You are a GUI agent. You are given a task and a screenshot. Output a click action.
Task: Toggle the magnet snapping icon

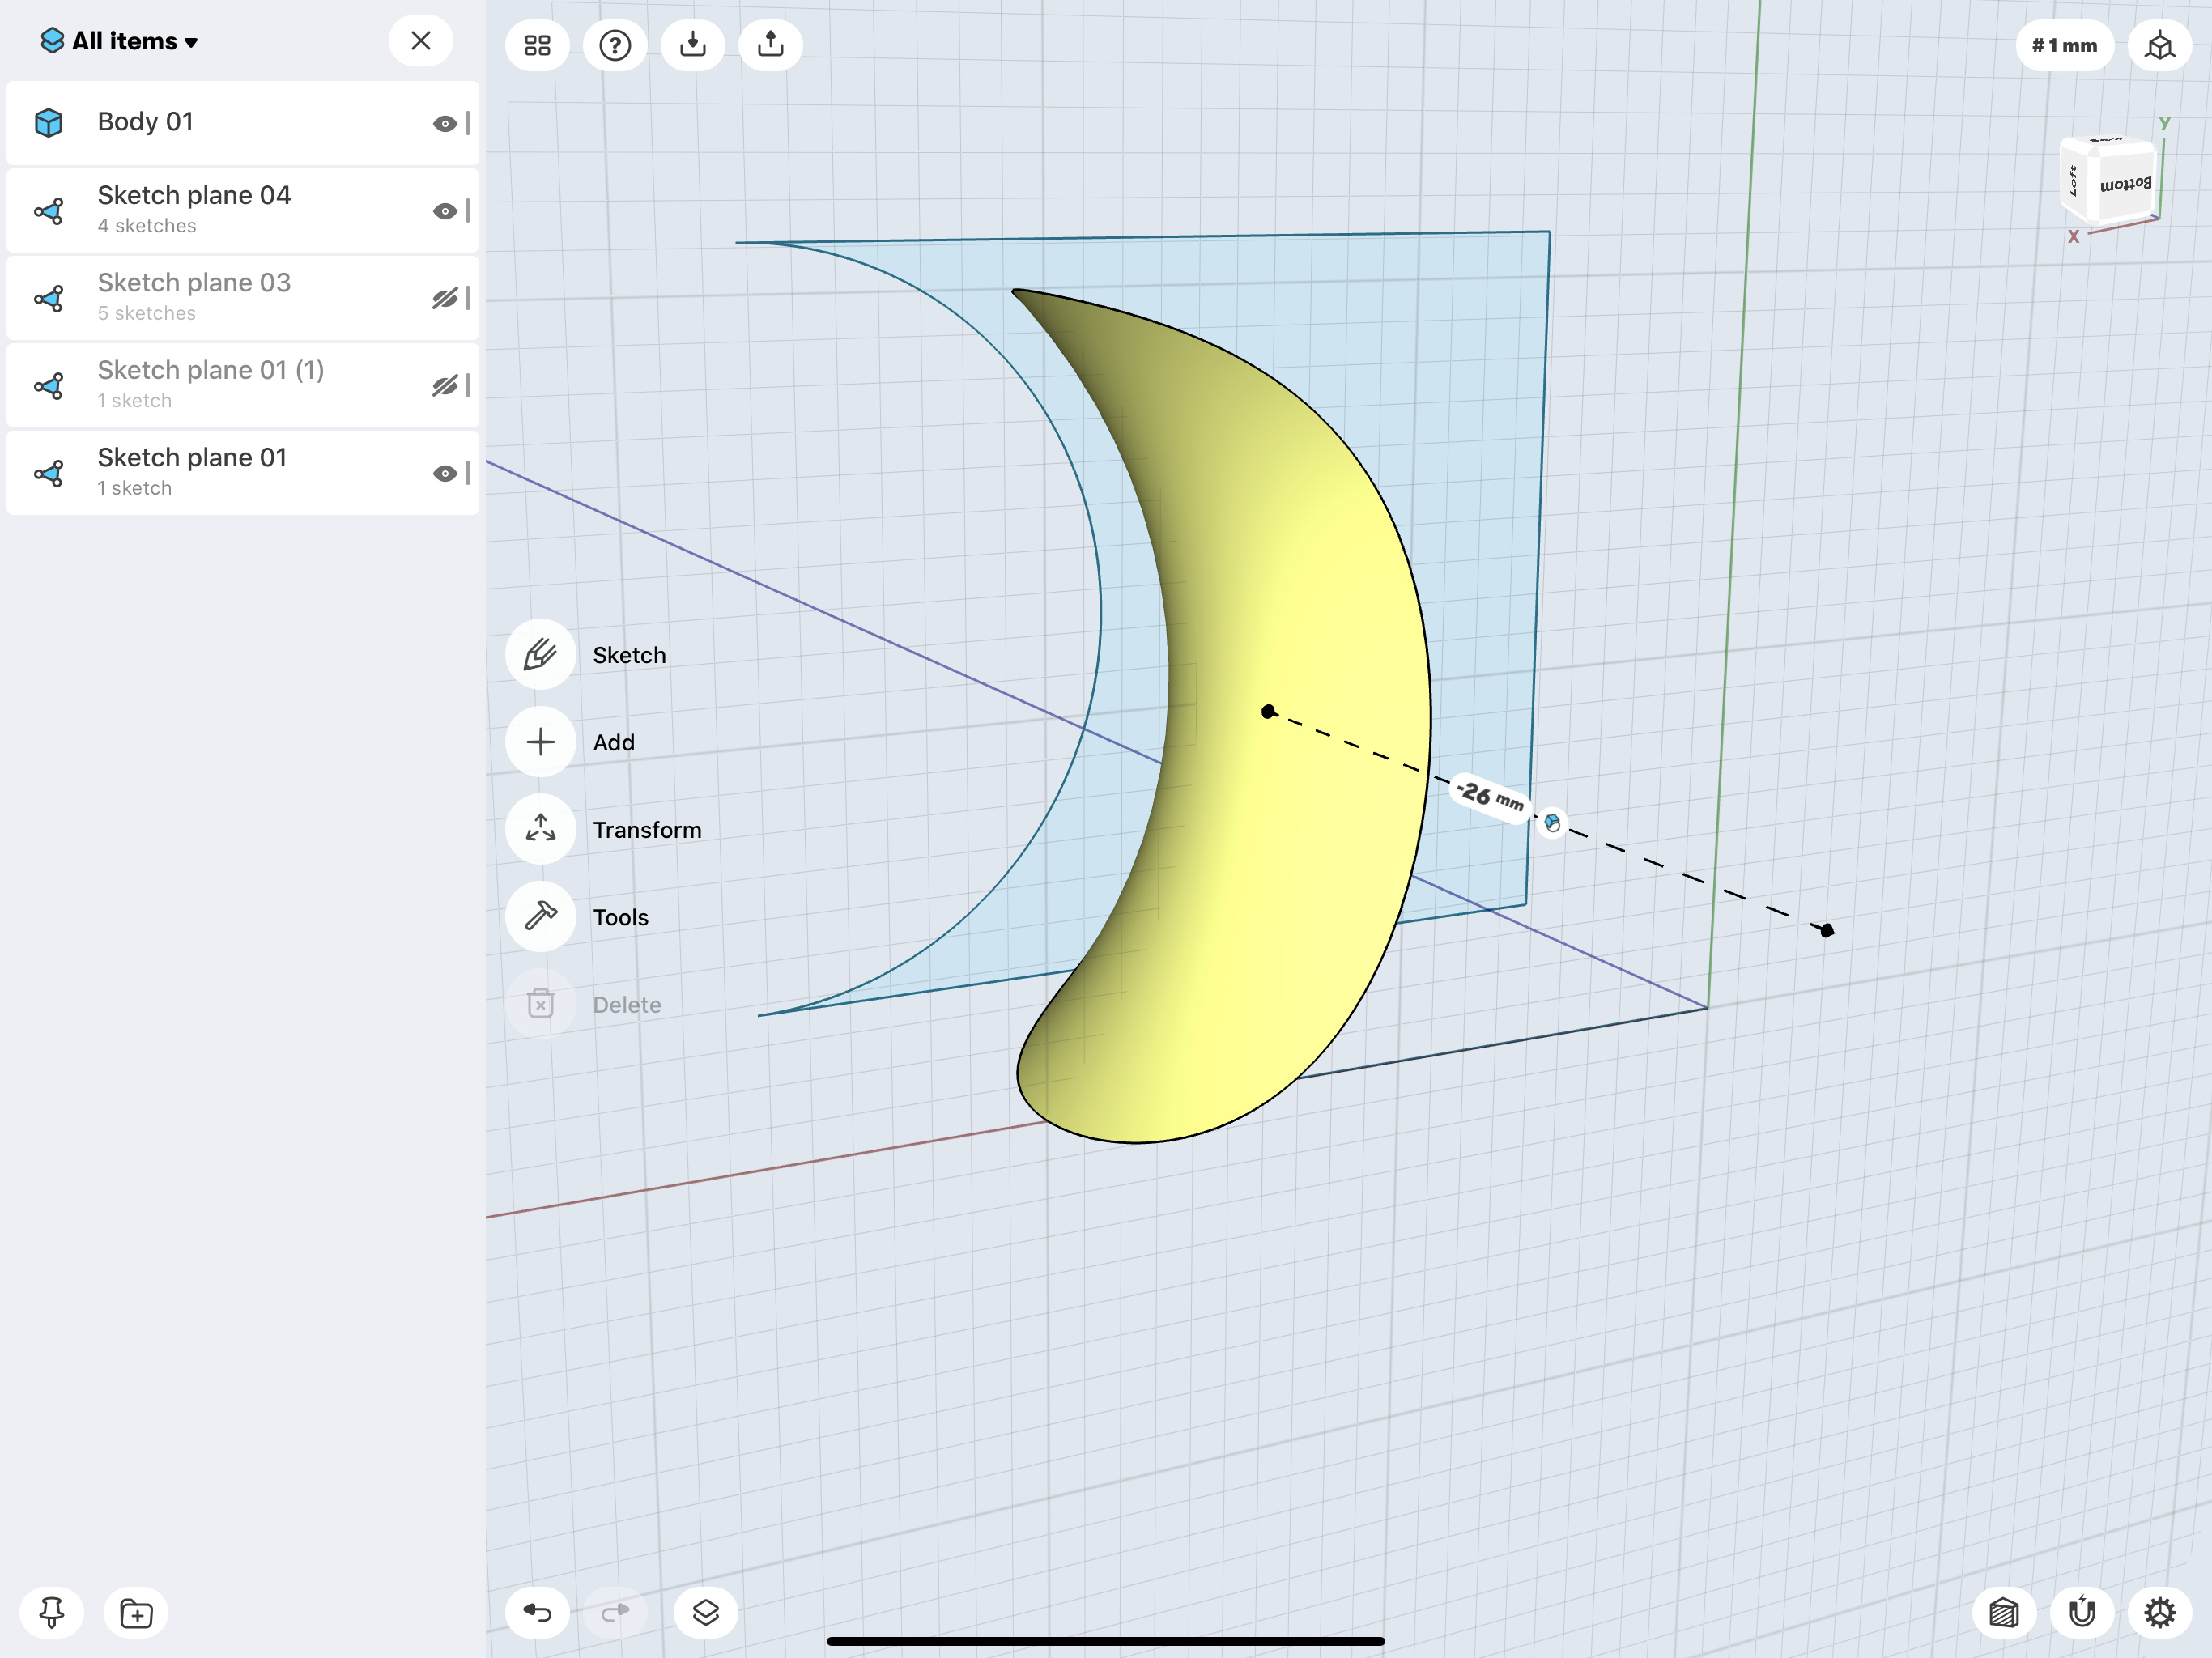tap(2082, 1612)
